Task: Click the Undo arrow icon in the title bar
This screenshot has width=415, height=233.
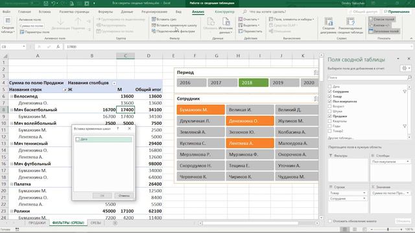Action: (x=53, y=3)
